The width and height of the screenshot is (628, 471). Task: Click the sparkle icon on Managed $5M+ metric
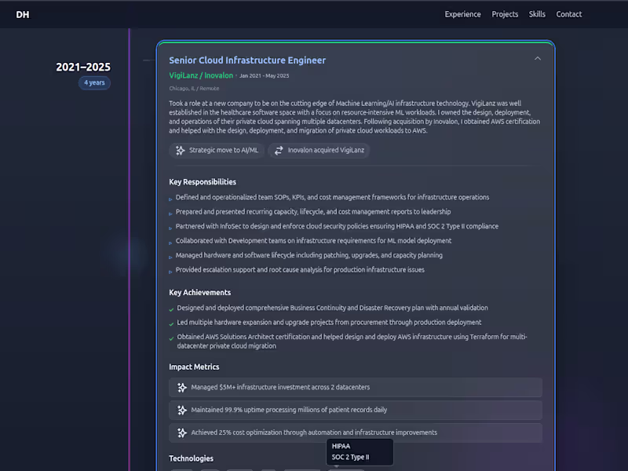point(182,387)
